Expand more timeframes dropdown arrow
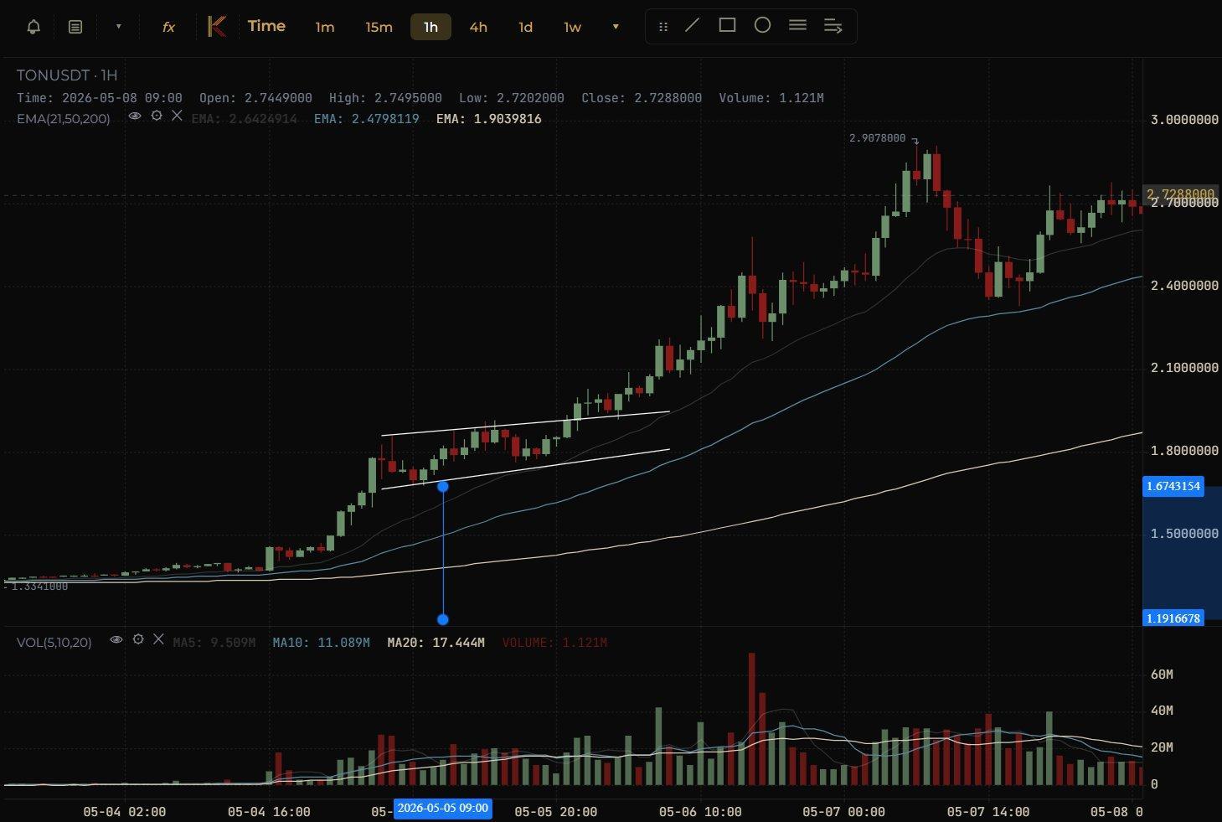 pos(616,27)
